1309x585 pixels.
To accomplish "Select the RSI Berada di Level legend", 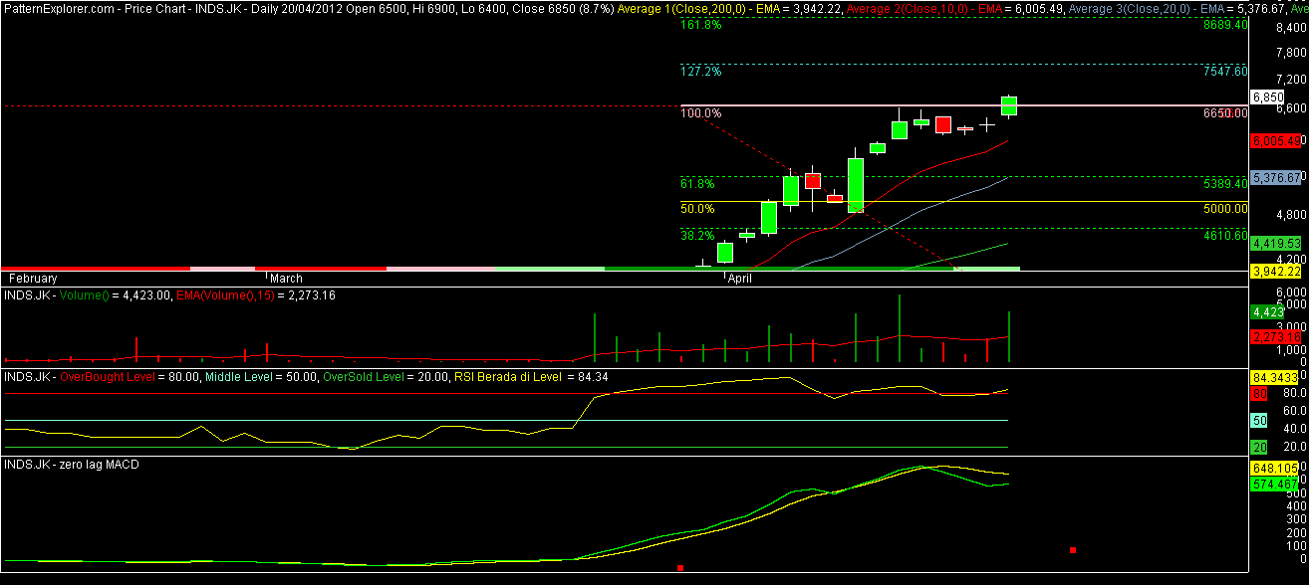I will point(531,377).
